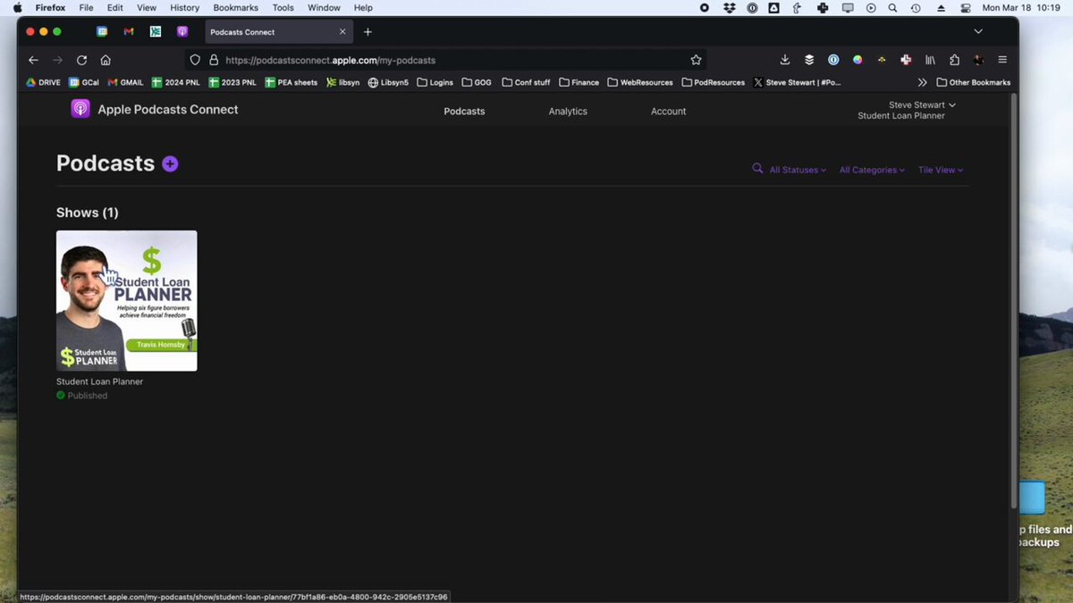Viewport: 1073px width, 603px height.
Task: Switch to the pinned Gmail tab
Action: point(129,32)
